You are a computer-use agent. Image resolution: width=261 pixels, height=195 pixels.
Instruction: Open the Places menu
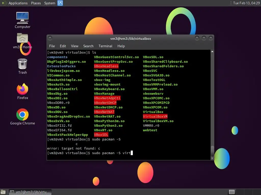pos(36,3)
